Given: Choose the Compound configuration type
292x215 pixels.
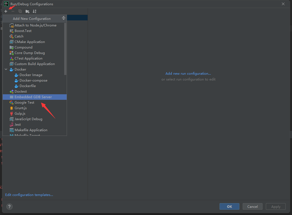Looking at the screenshot, I should [35, 47].
